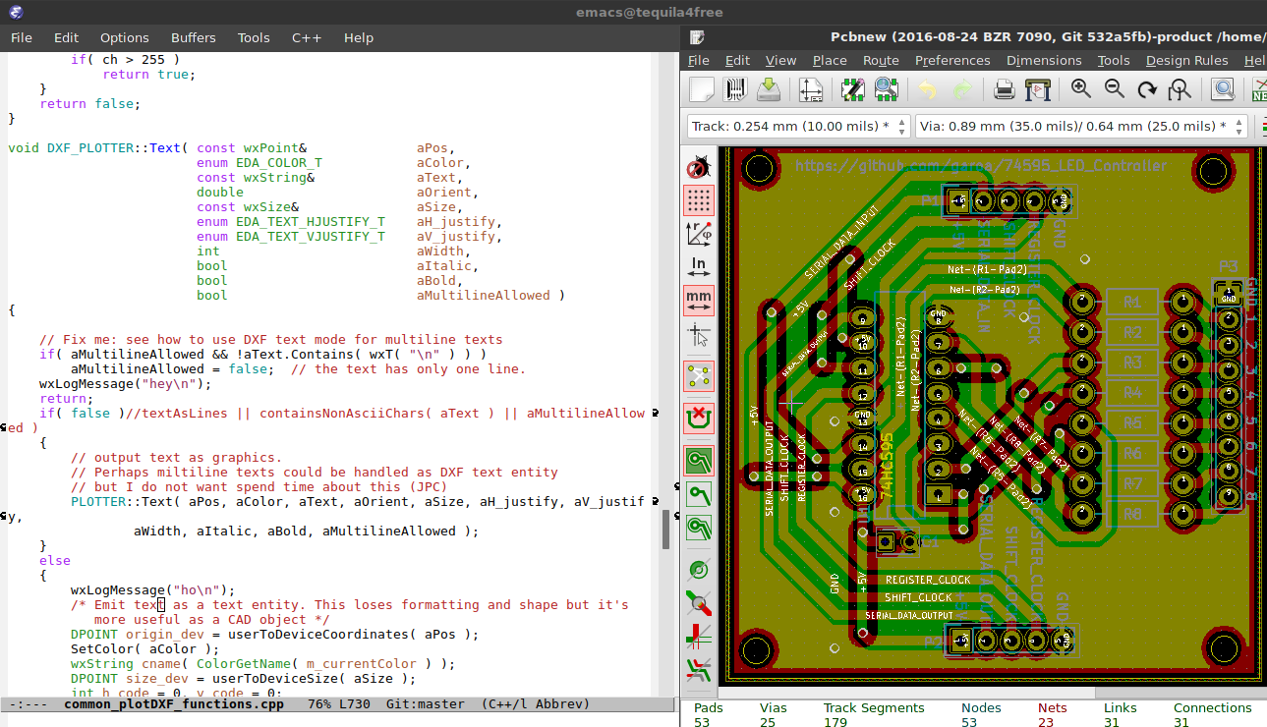Show zone filled-area outlines only
This screenshot has height=727, width=1267.
(x=699, y=527)
